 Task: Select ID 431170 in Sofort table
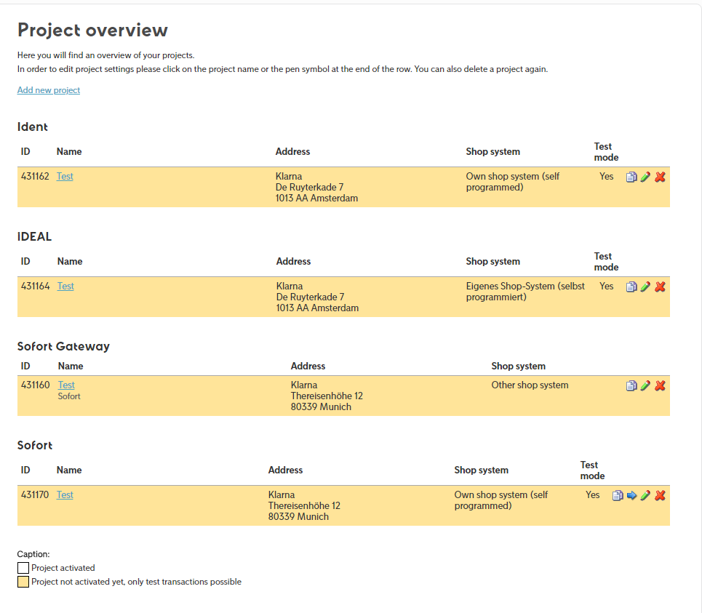point(35,494)
